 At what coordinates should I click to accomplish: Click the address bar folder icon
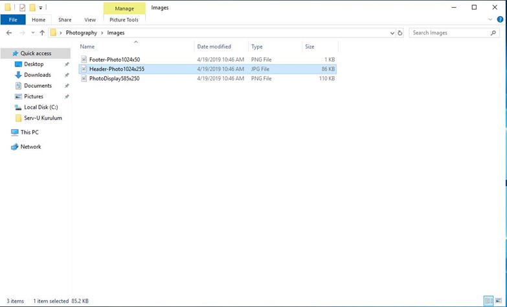(x=53, y=32)
